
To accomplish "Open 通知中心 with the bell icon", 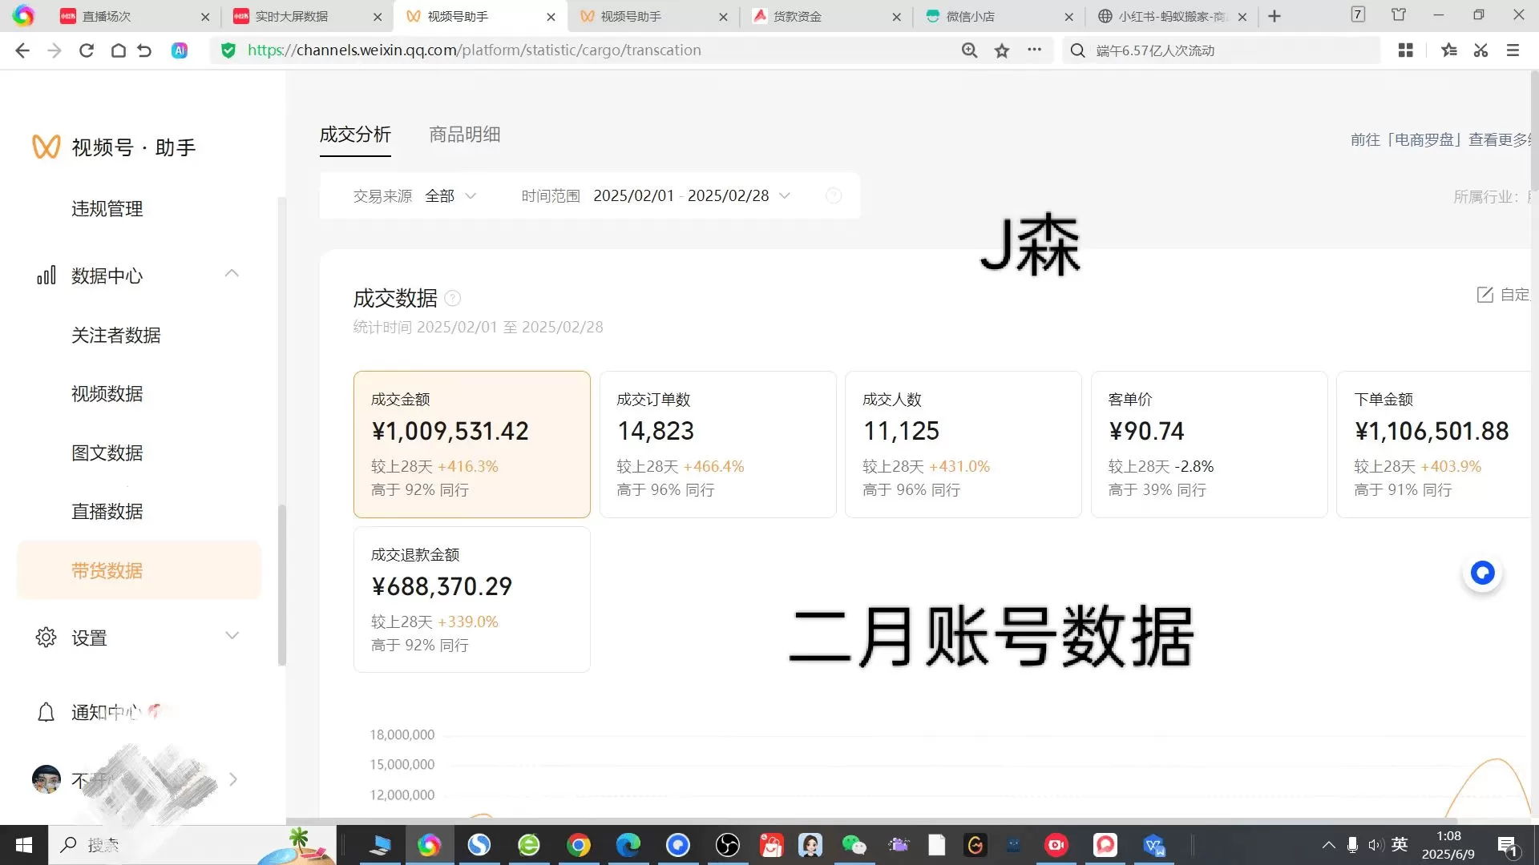I will [x=46, y=711].
